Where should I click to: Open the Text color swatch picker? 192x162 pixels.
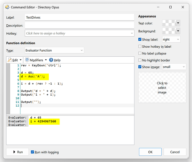pos(171,23)
